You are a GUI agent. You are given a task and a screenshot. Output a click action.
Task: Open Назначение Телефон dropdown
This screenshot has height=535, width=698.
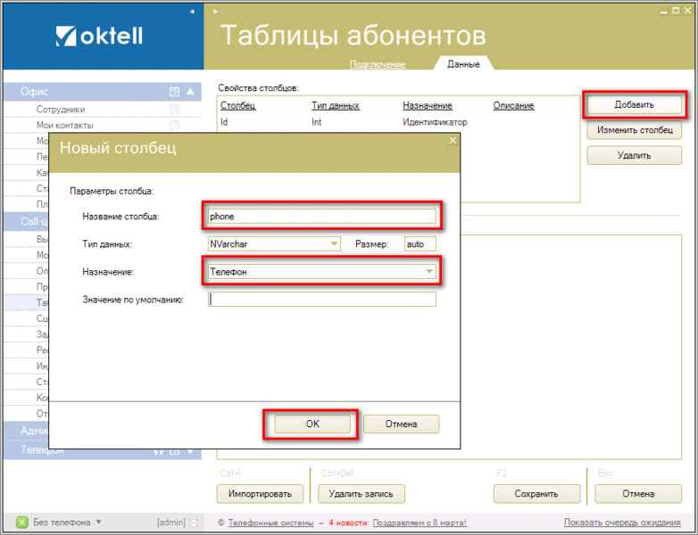click(x=429, y=271)
